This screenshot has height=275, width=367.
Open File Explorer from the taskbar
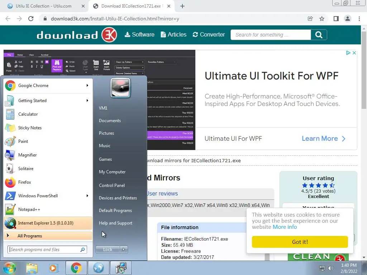tap(32, 268)
